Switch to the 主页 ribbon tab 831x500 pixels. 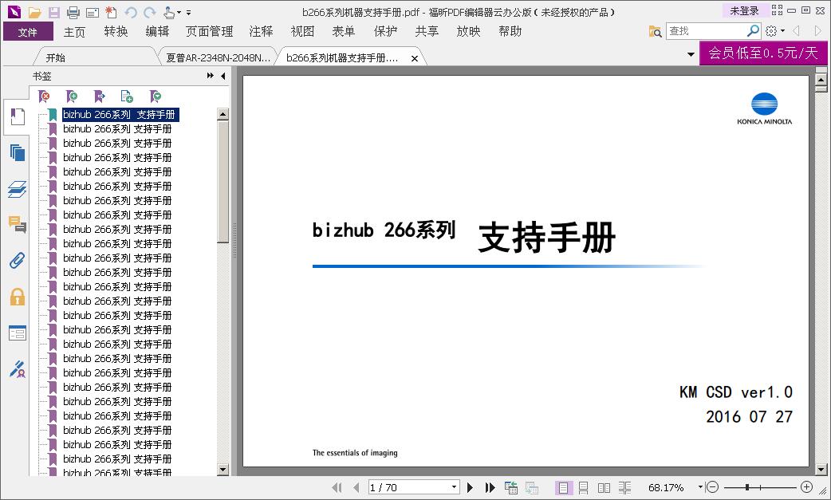(x=74, y=32)
